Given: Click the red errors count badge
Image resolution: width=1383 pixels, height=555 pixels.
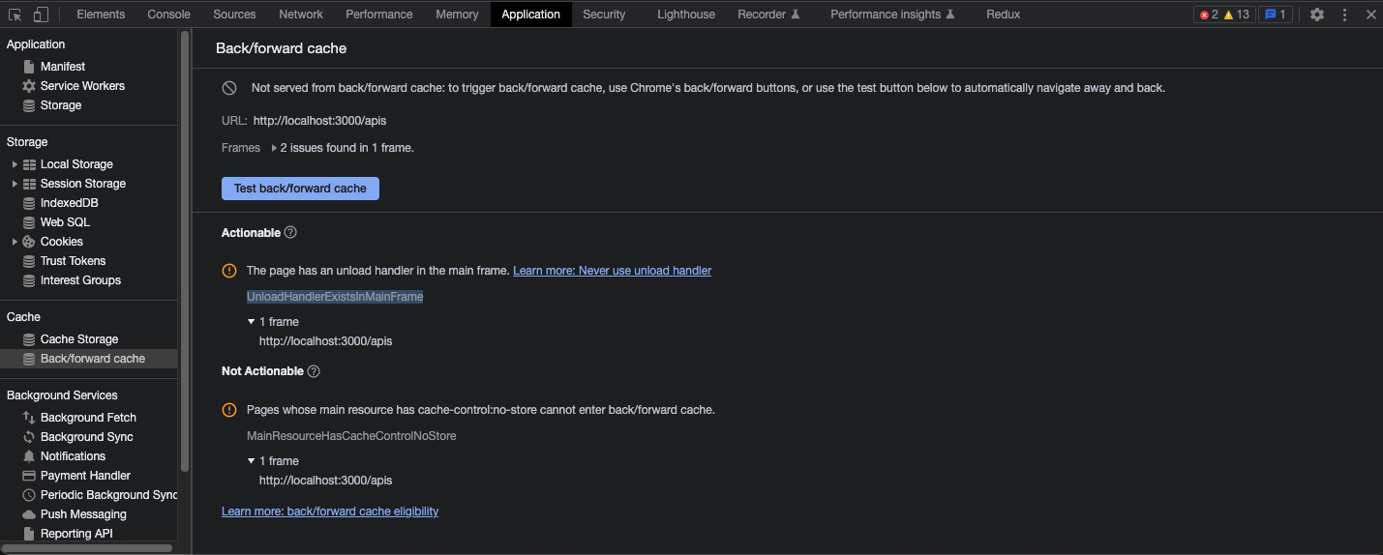Looking at the screenshot, I should [x=1208, y=15].
